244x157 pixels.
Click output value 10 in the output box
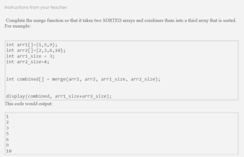tap(9, 151)
